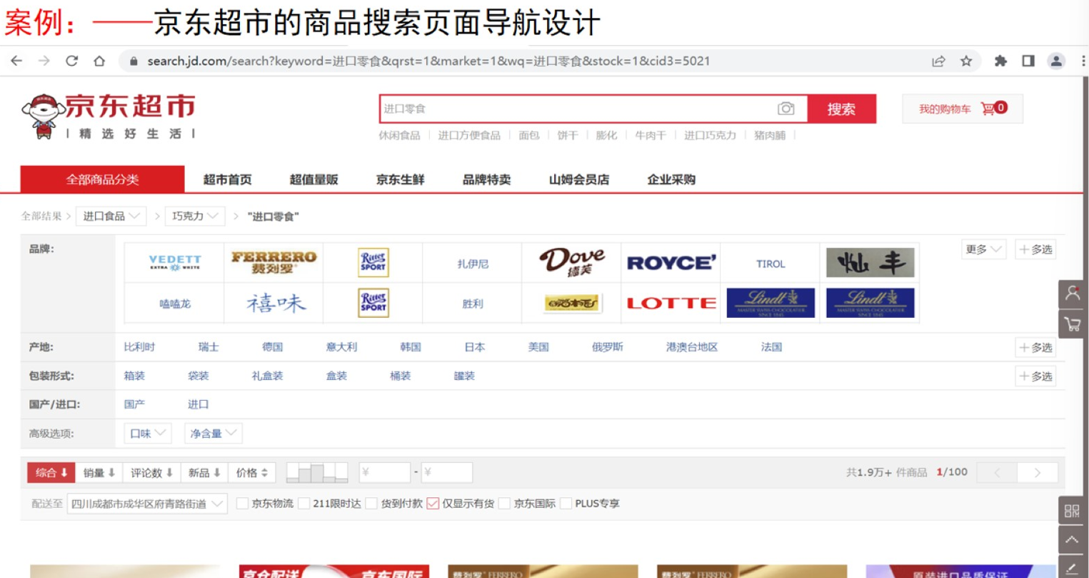The width and height of the screenshot is (1089, 578).
Task: Click the maximum price input box
Action: (x=446, y=472)
